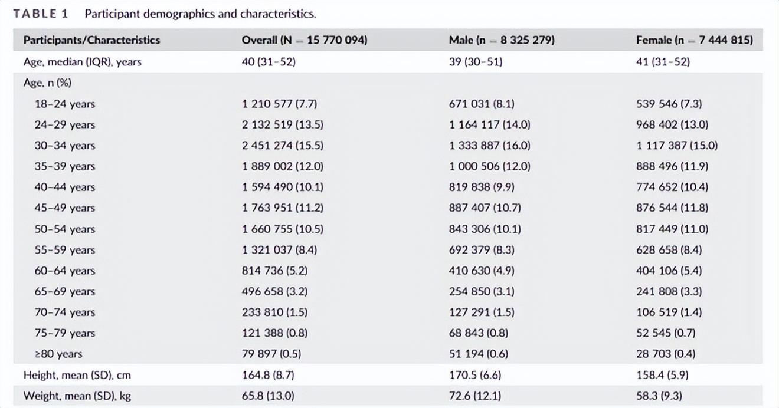Click the "TABLE 1" title label
Screen dimensions: 779x408
click(41, 14)
